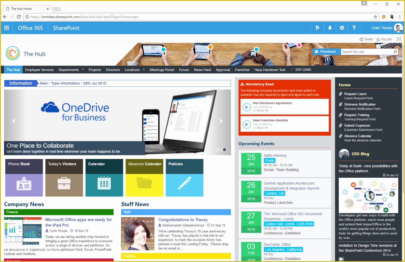
Task: Open Colin Thorpe profile picture
Action: (398, 28)
